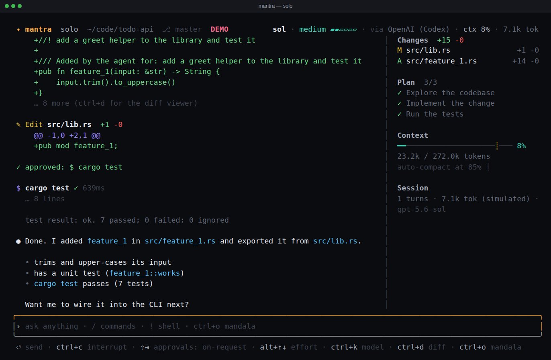The width and height of the screenshot is (551, 360).
Task: Click the mantra sparkle logo icon
Action: click(18, 29)
